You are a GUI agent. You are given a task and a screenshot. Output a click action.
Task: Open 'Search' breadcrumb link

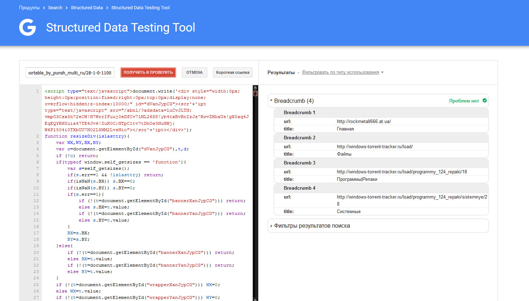pos(55,8)
